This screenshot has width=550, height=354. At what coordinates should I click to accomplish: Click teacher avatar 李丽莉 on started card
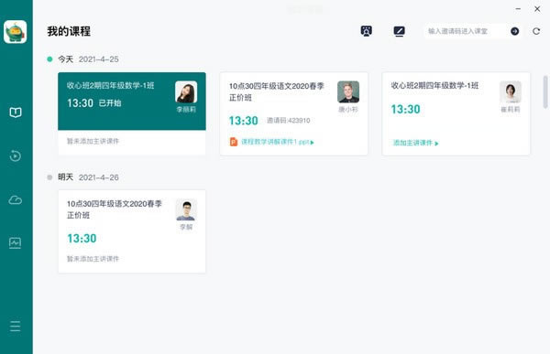click(186, 92)
